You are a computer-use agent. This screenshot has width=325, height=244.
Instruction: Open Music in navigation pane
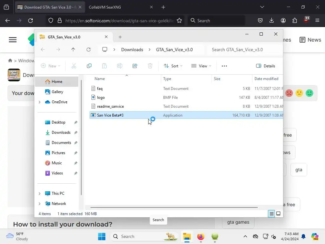[x=56, y=163]
